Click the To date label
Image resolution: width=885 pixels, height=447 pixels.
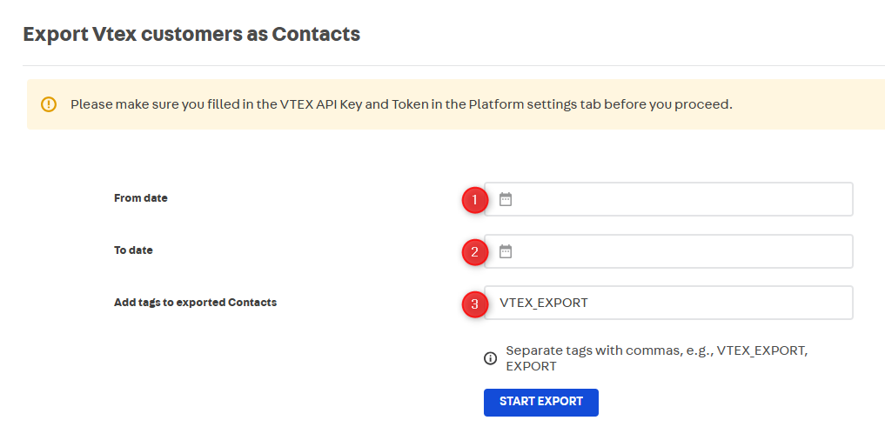point(133,250)
